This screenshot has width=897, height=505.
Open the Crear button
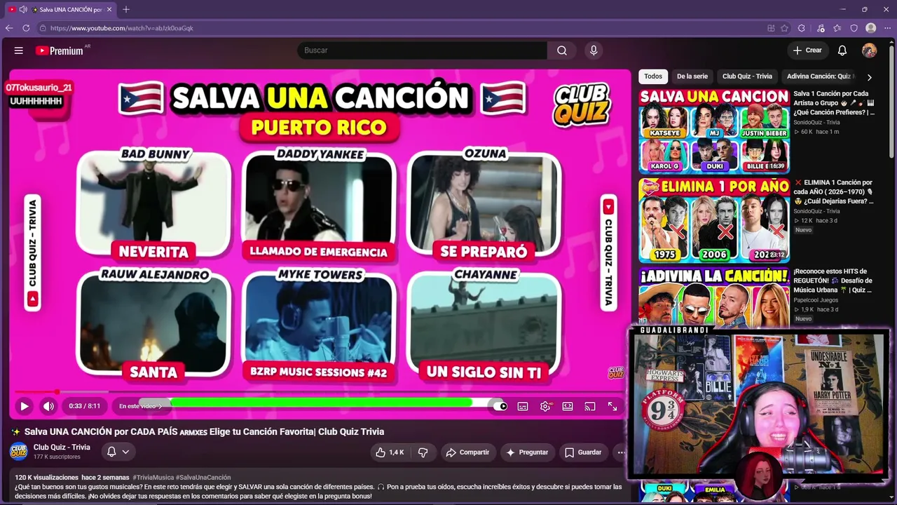(807, 50)
